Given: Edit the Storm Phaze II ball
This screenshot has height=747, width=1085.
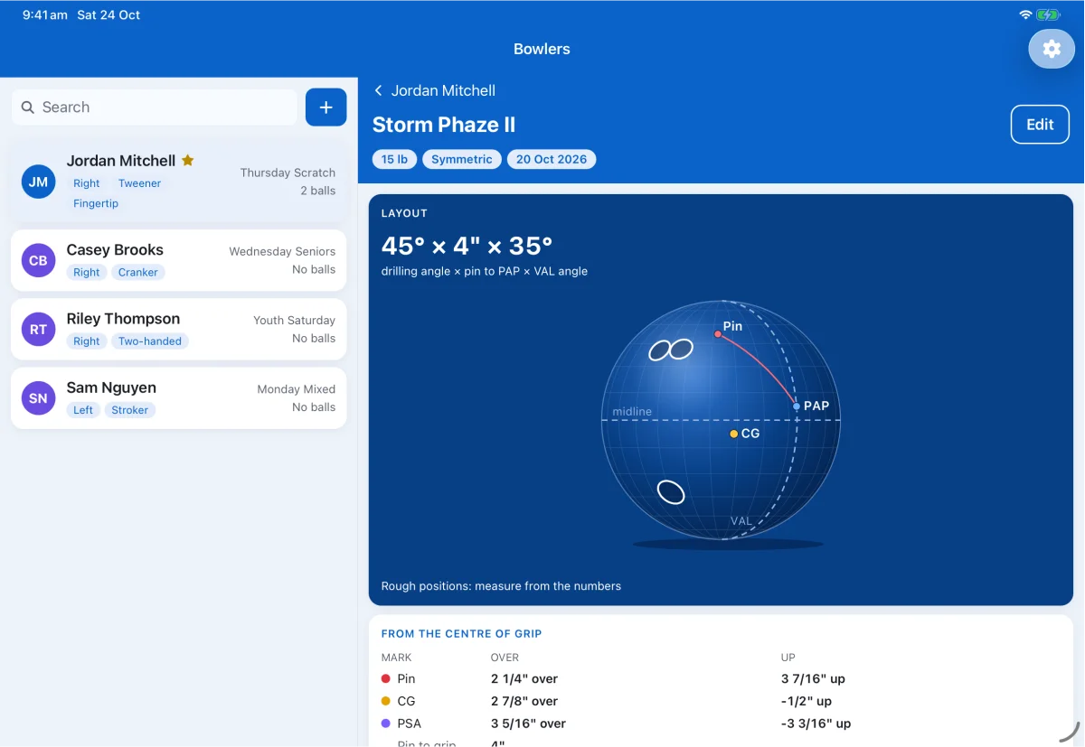Looking at the screenshot, I should tap(1040, 125).
